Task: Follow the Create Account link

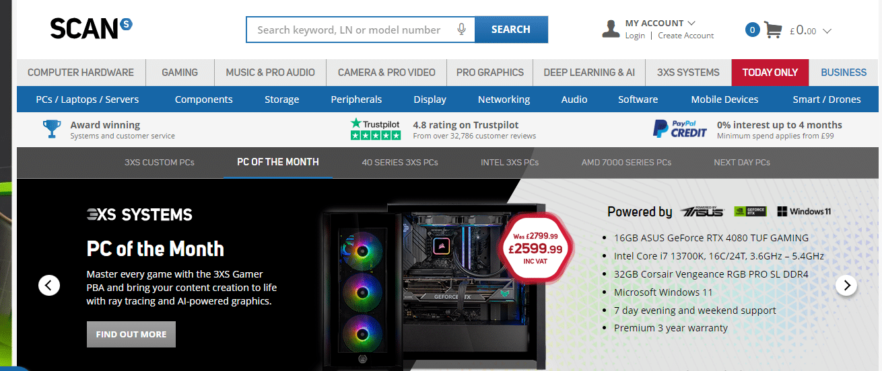Action: tap(686, 36)
